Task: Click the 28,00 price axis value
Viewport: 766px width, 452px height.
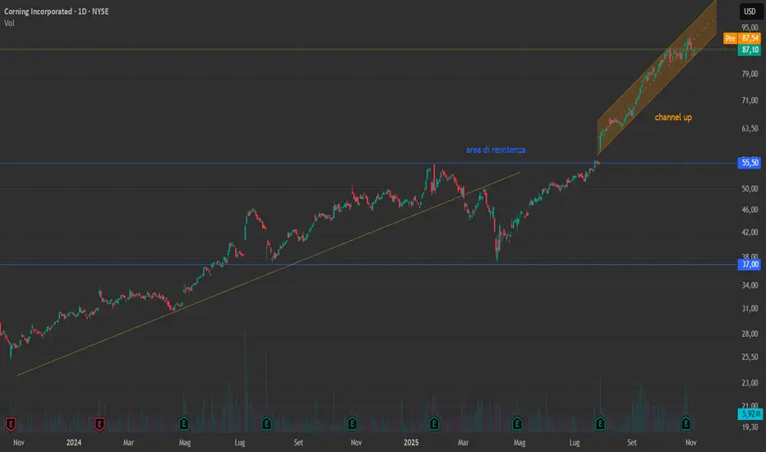Action: (750, 334)
